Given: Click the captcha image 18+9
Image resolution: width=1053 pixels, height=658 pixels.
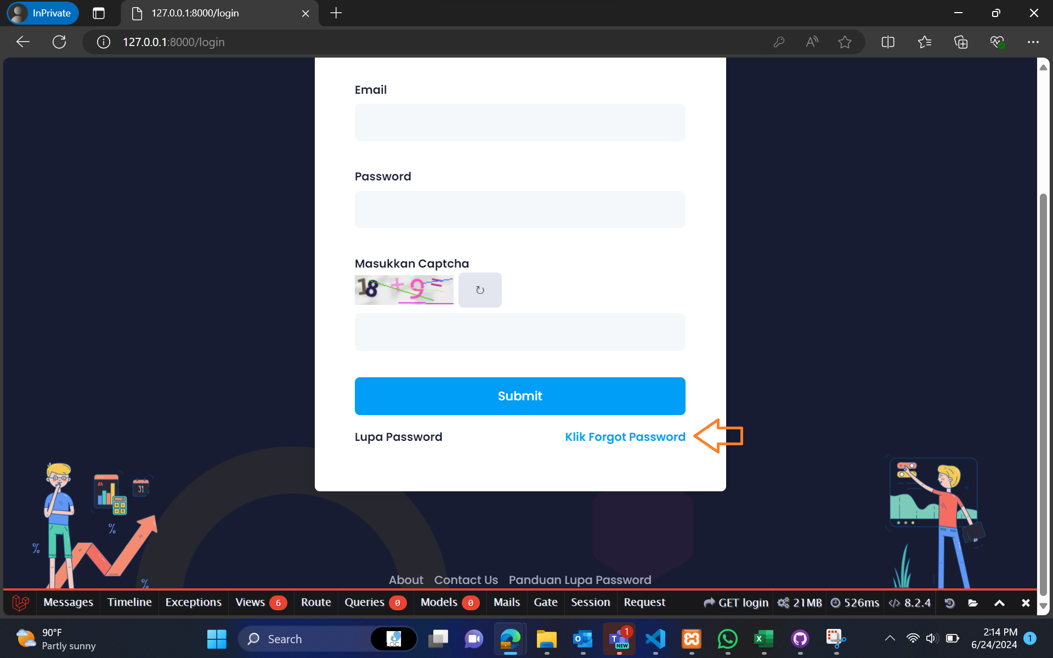Looking at the screenshot, I should tap(404, 290).
